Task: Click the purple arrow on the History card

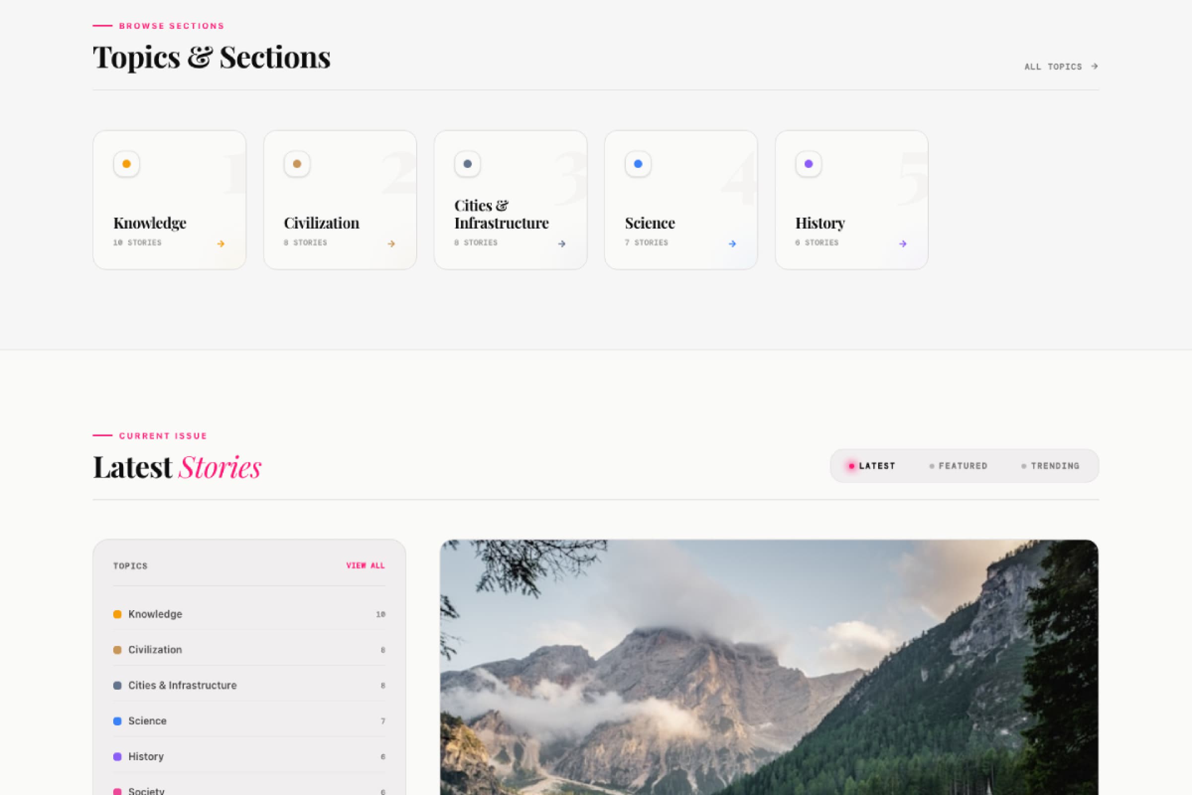Action: tap(902, 244)
